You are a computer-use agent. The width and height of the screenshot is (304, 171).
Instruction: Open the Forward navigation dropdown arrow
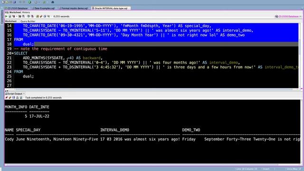[x=38, y=2]
